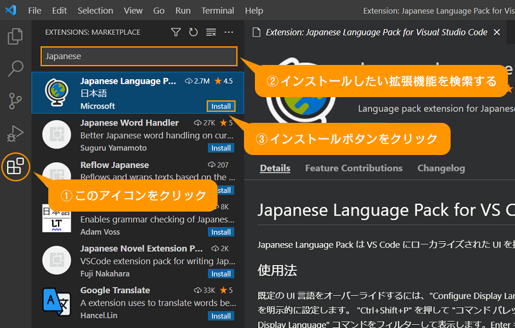This screenshot has height=328, width=515.
Task: Click the 使用法 heading in details
Action: [277, 271]
